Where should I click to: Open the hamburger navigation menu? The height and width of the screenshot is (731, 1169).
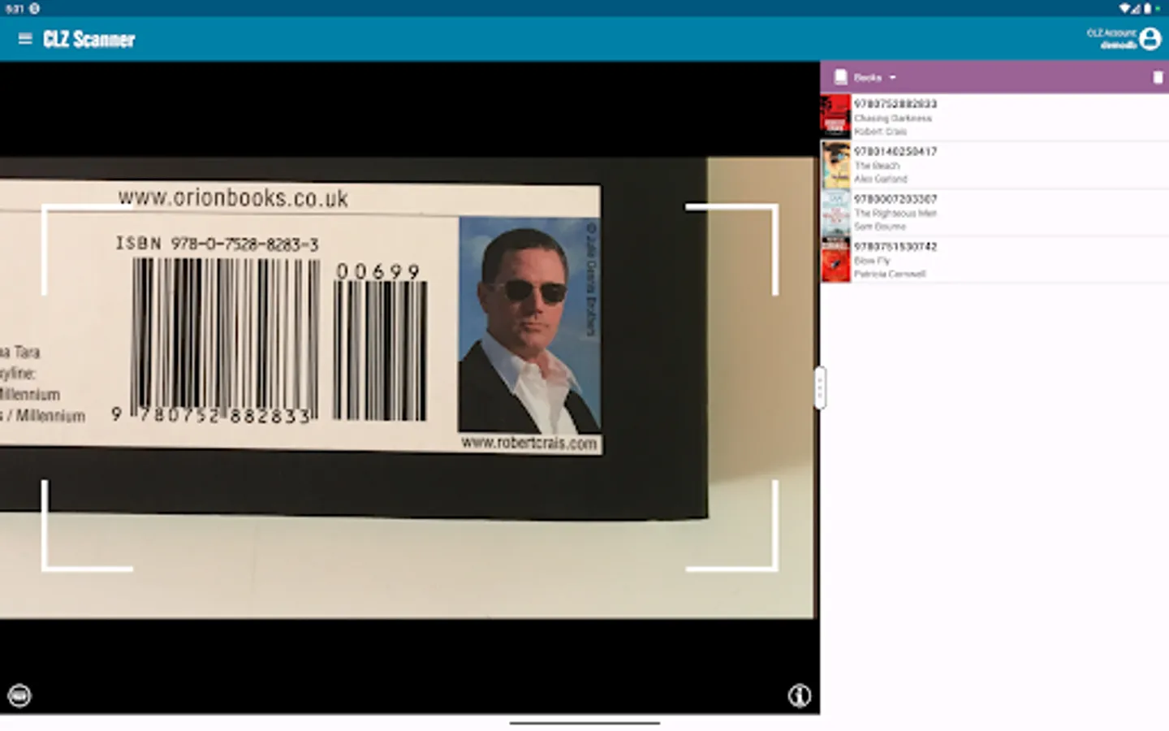click(25, 39)
